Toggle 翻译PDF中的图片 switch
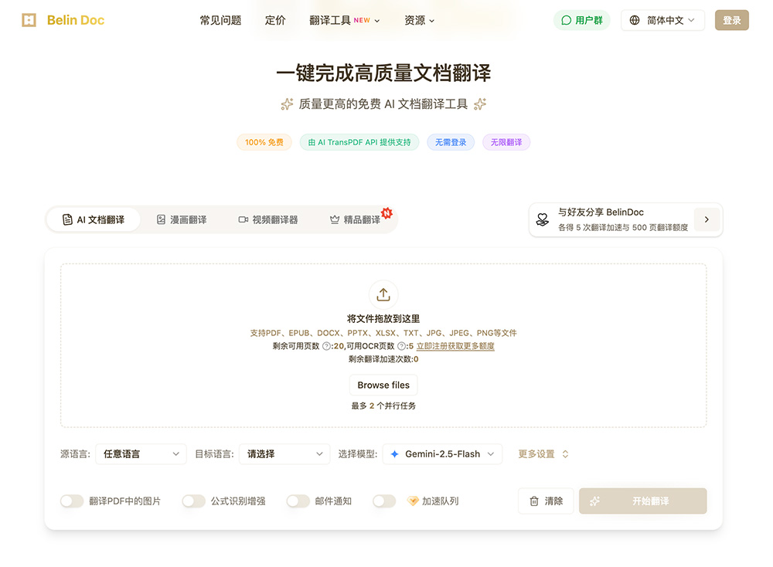 click(x=72, y=501)
